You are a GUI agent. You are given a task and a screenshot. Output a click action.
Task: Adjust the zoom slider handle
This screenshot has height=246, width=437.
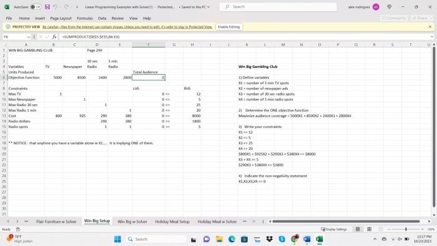pos(406,229)
